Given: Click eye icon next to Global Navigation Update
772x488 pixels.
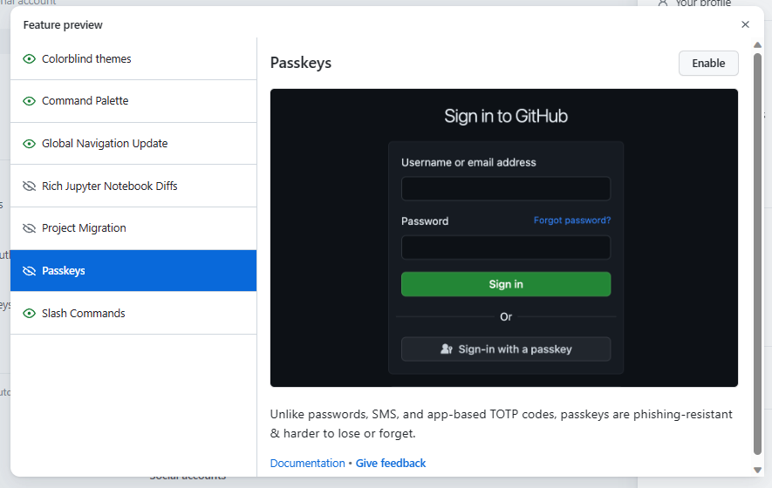Looking at the screenshot, I should click(x=29, y=144).
